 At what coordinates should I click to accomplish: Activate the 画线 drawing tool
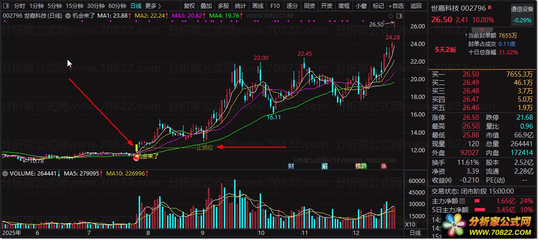(258, 6)
